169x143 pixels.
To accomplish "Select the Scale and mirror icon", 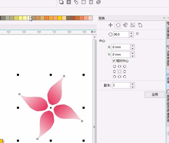I will point(125,25).
